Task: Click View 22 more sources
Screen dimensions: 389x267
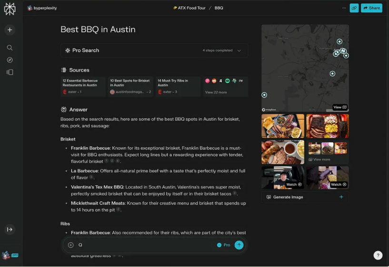Action: pyautogui.click(x=216, y=92)
